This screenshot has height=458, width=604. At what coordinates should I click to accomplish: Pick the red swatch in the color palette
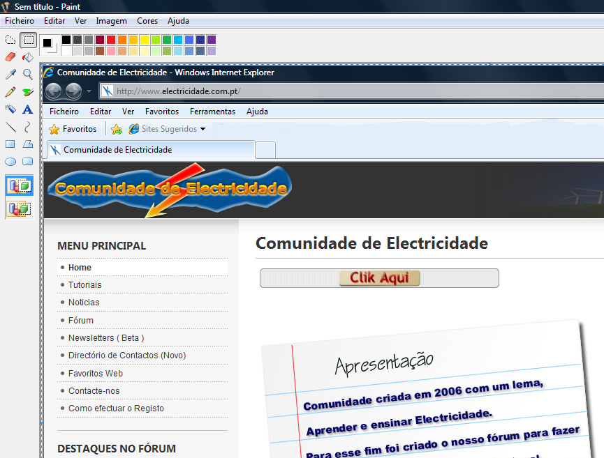tap(111, 40)
